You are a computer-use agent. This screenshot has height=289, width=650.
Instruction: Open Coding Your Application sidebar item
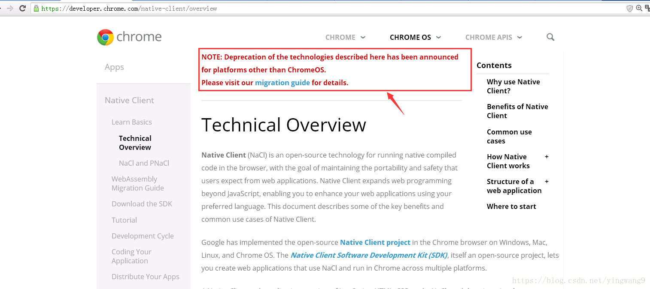(131, 256)
